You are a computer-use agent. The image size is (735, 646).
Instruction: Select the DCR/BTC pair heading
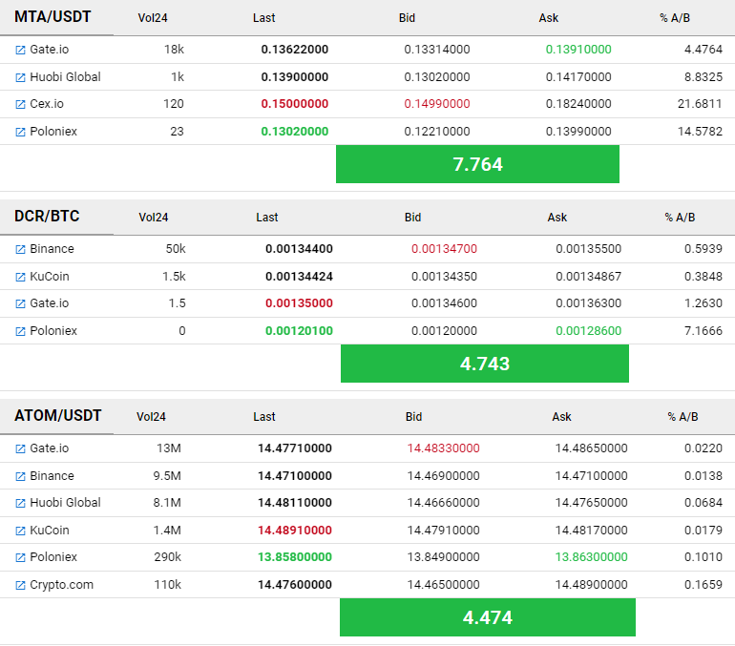pos(47,217)
